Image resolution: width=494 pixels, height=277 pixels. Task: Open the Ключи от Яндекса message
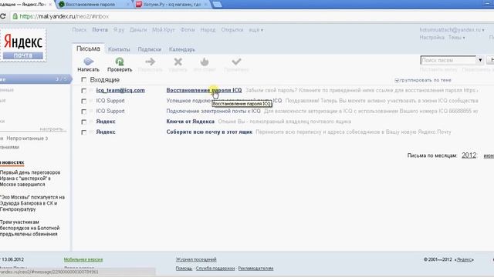point(191,122)
